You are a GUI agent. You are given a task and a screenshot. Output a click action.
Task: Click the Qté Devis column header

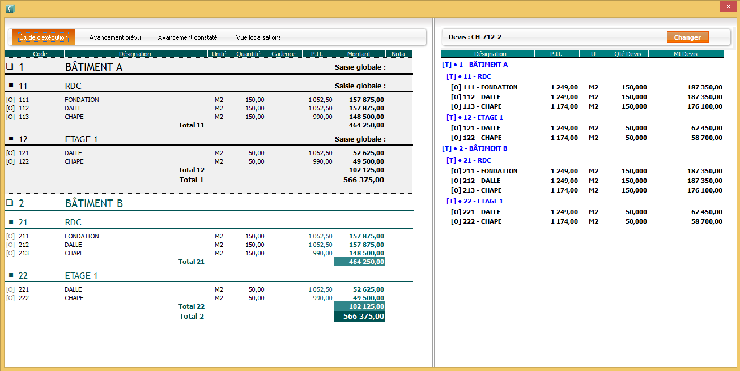628,54
